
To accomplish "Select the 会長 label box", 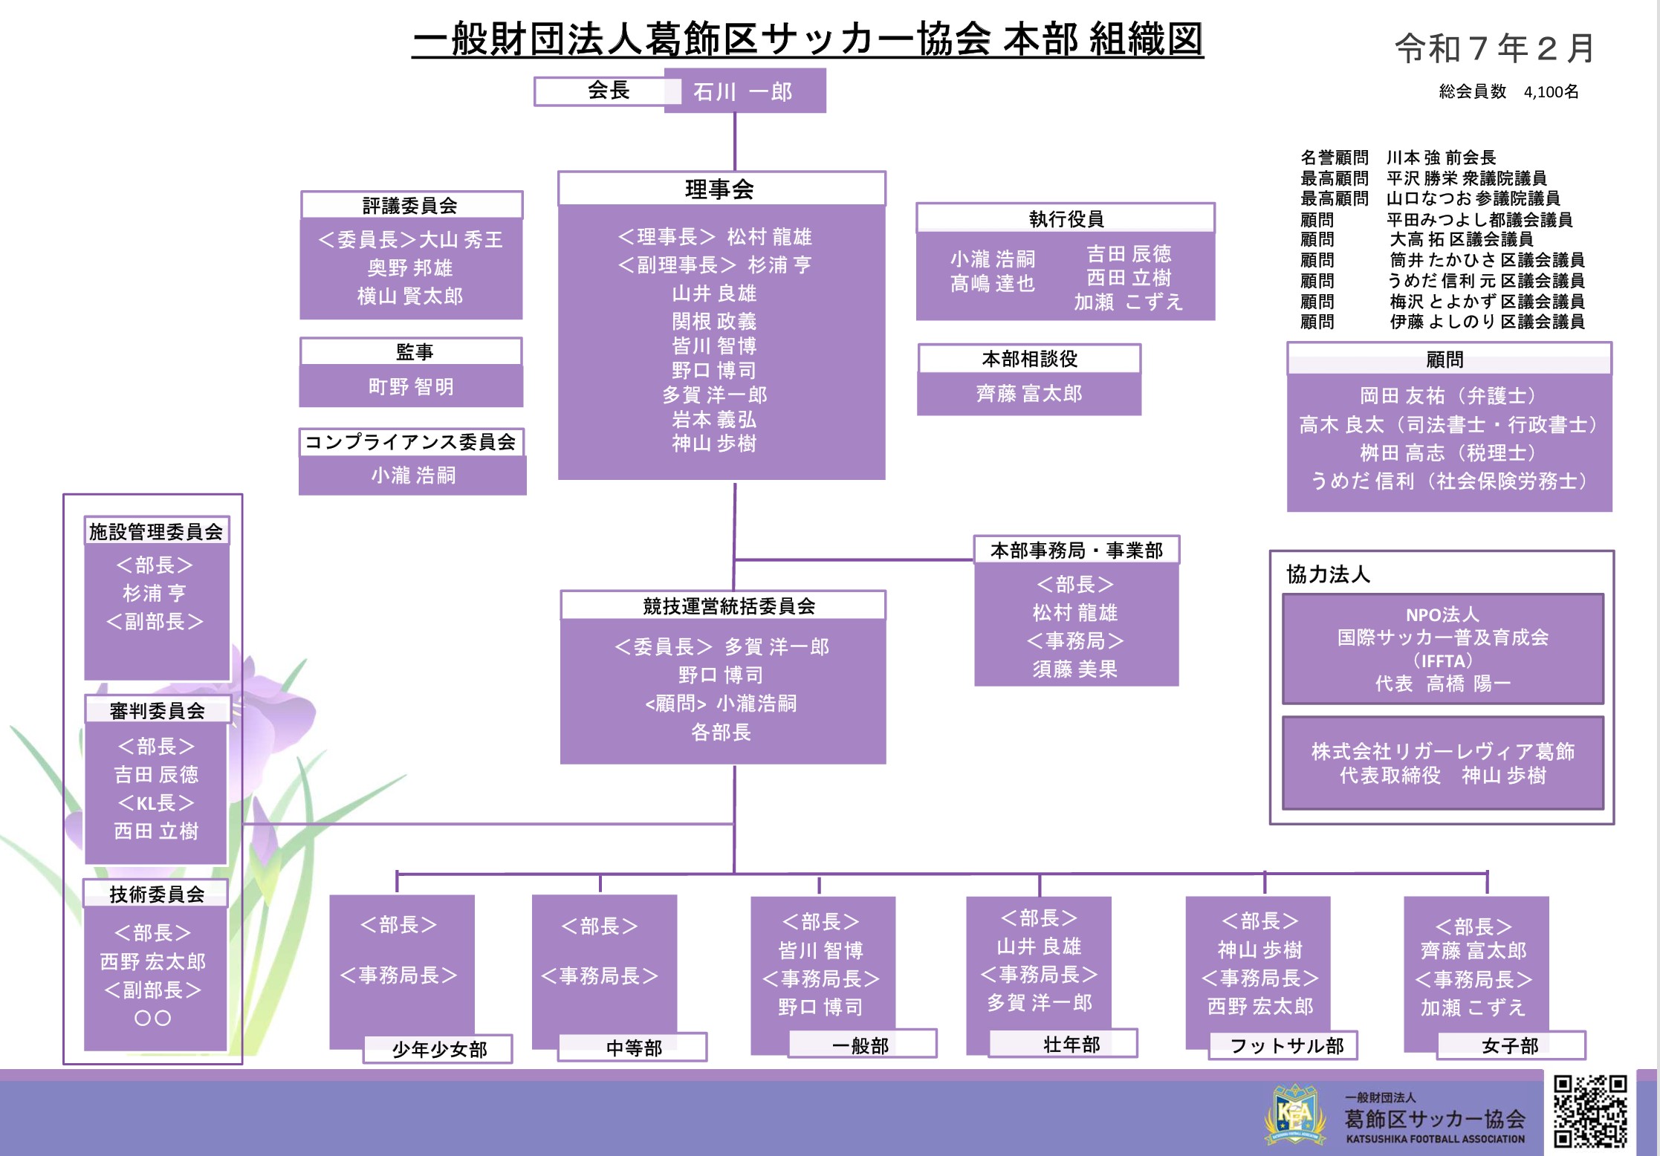I will 607,91.
